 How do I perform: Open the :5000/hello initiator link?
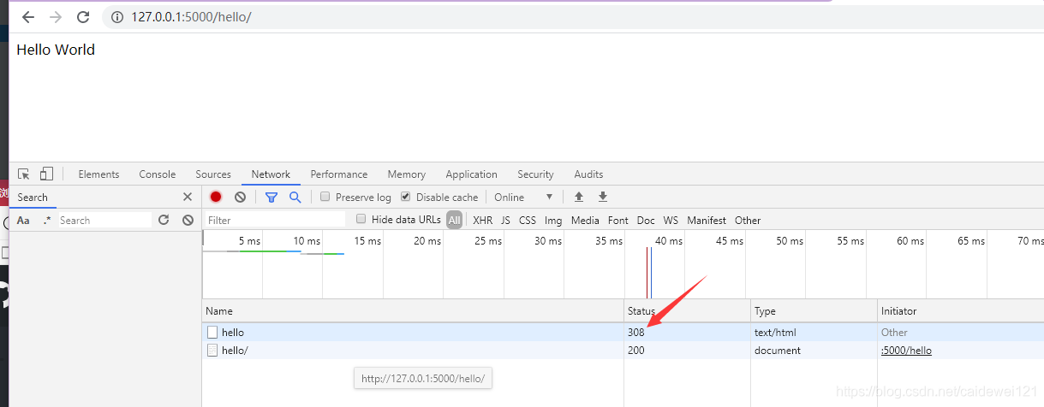(906, 351)
